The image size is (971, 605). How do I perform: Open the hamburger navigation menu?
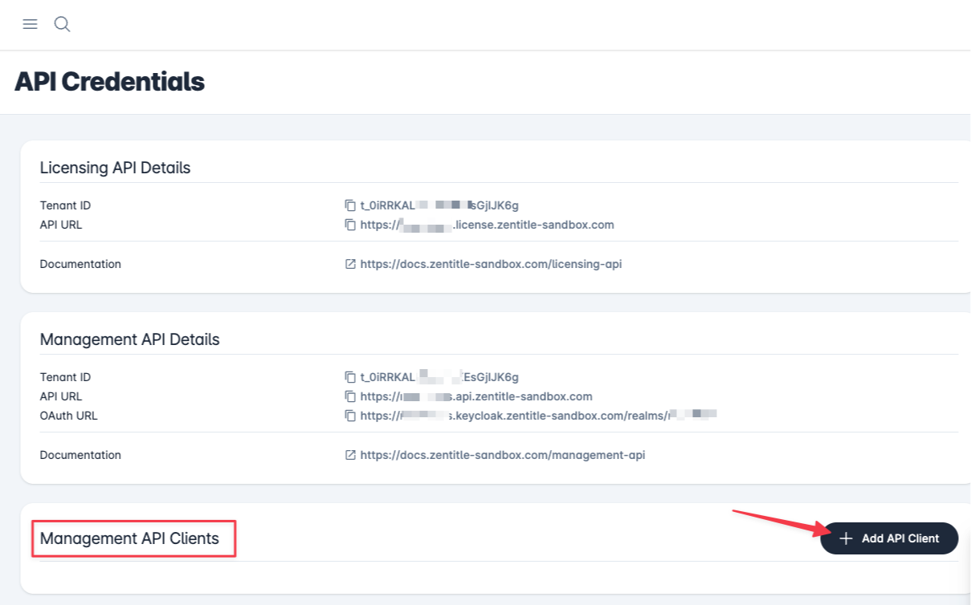point(31,24)
